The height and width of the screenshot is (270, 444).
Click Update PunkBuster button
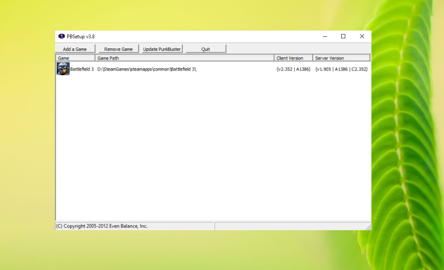162,49
